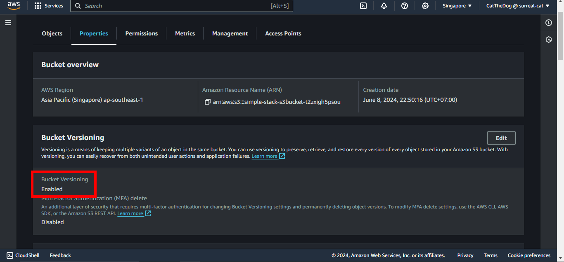
Task: Open the info panel icon on right sidebar
Action: (549, 23)
